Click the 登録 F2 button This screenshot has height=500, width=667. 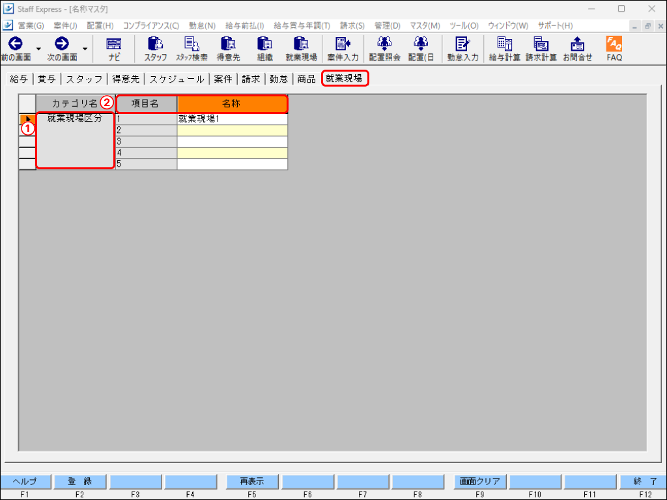[x=80, y=481]
